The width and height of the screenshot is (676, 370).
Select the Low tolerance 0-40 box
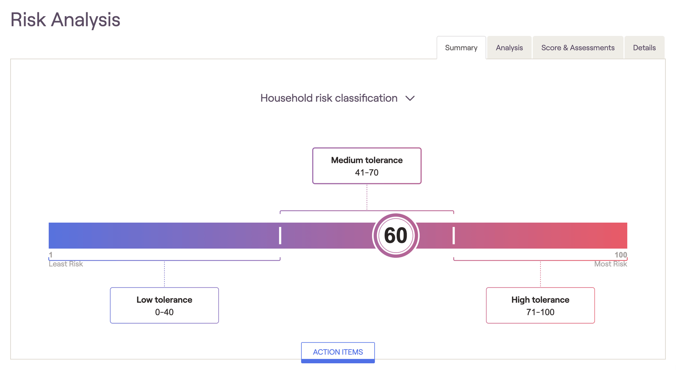coord(164,305)
